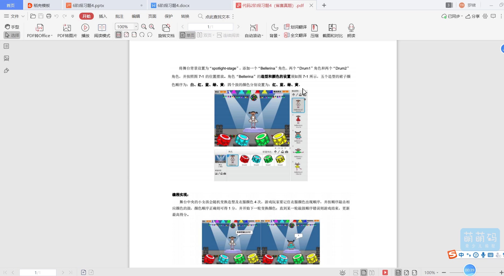Switch to 双页 two-page view
The width and height of the screenshot is (504, 276).
tap(205, 35)
